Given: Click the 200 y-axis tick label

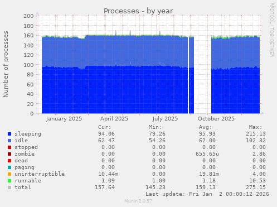Looking at the screenshot, I should (x=28, y=16).
